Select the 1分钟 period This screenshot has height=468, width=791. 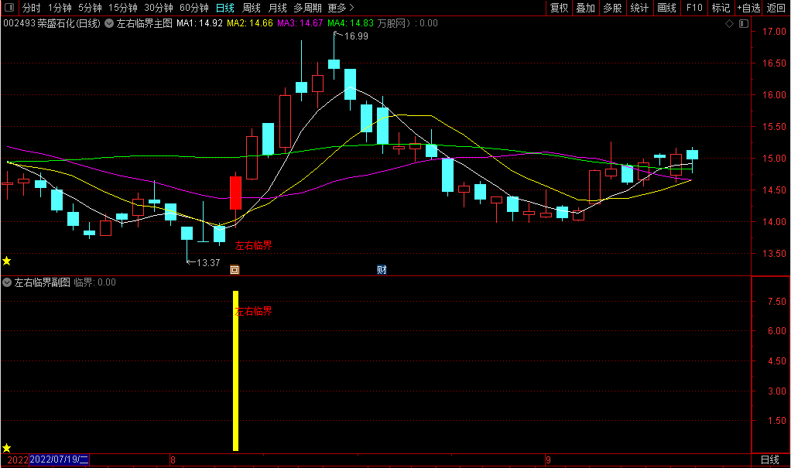(x=60, y=8)
